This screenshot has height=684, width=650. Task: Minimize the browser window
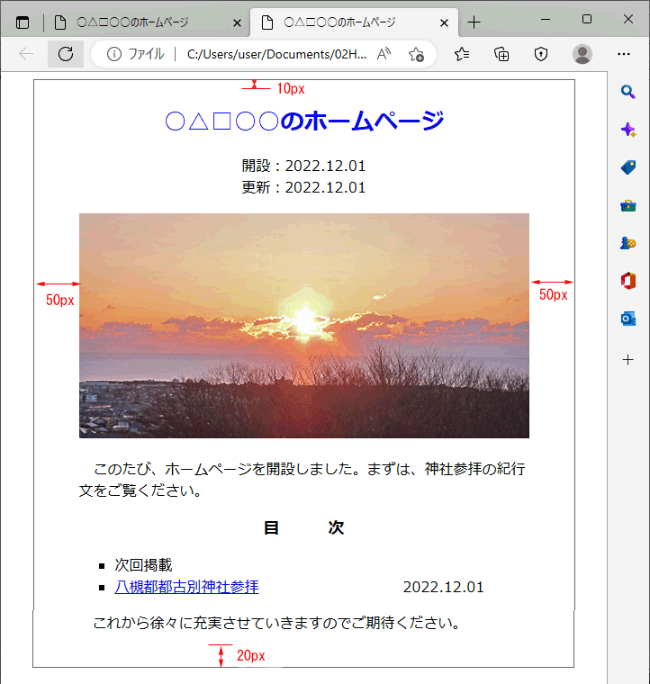coord(546,19)
